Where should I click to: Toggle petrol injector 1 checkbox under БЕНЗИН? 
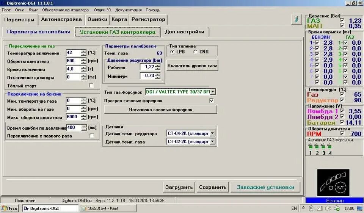[x=317, y=43]
